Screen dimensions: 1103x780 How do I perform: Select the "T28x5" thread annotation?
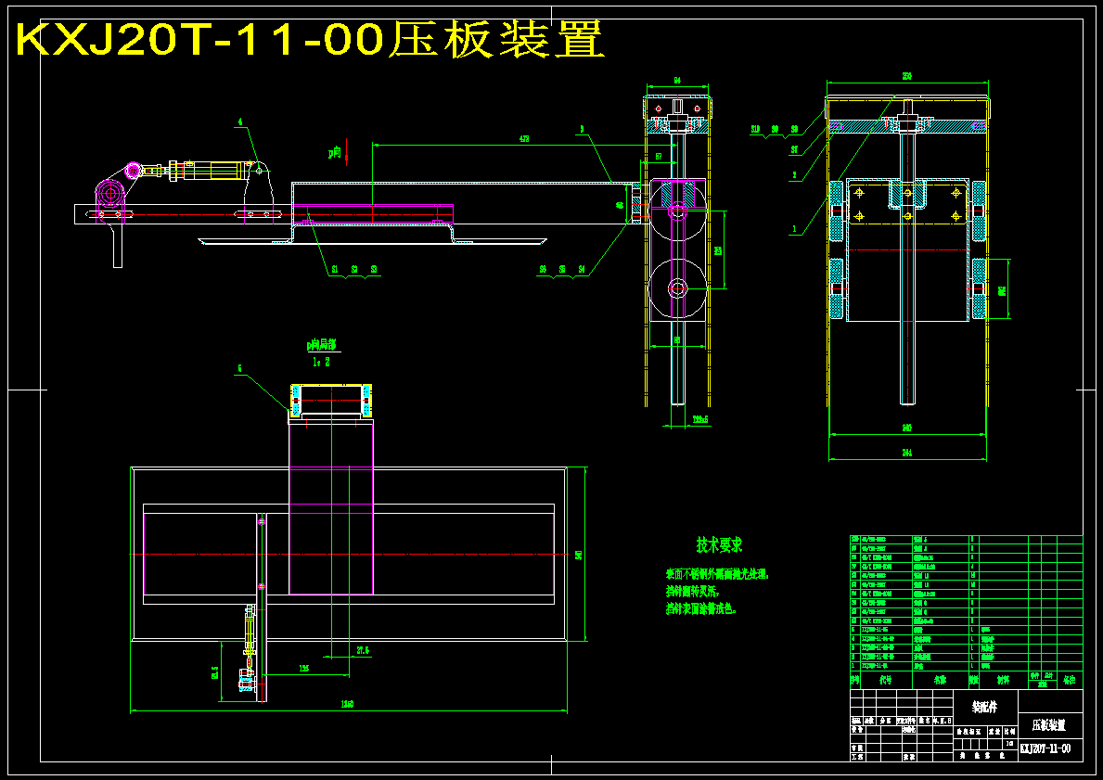pos(699,419)
